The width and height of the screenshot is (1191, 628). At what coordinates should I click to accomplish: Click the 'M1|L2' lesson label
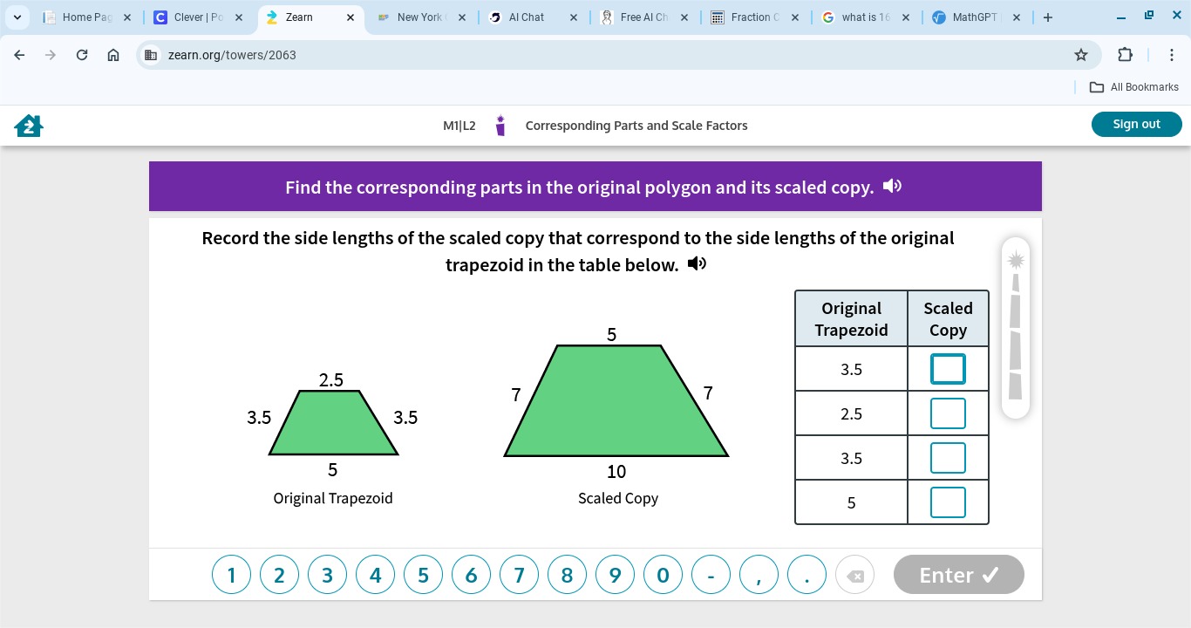(459, 126)
